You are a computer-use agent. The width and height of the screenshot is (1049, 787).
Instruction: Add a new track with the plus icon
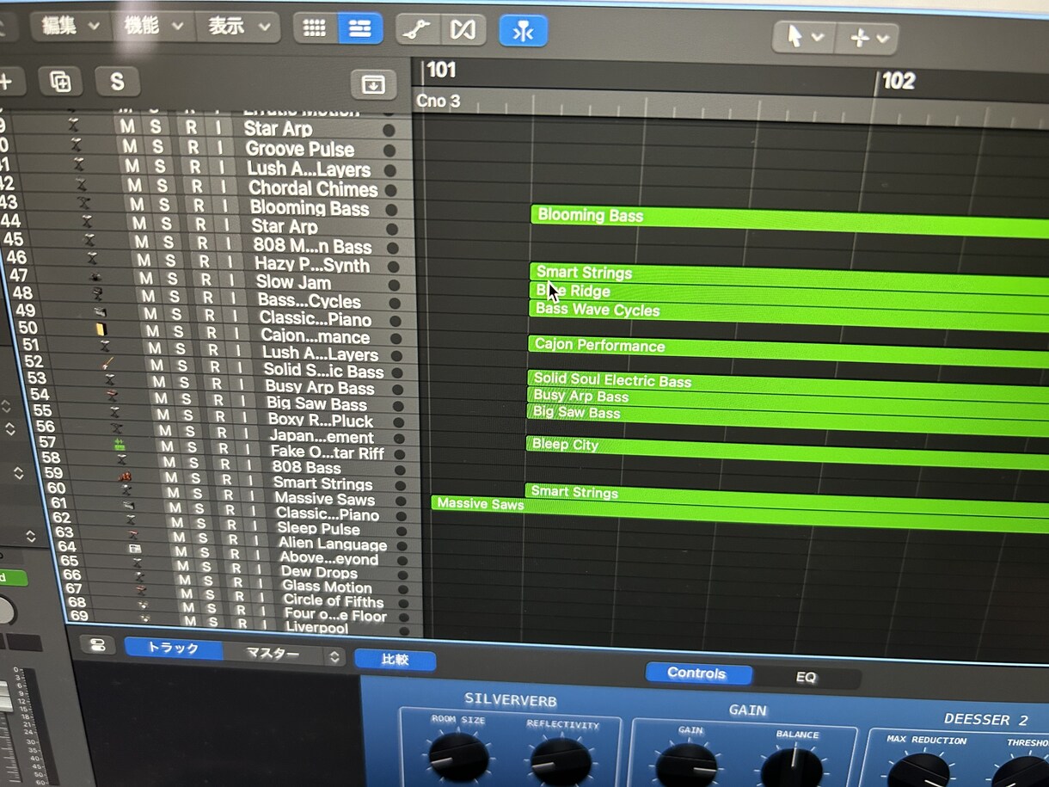(x=6, y=82)
